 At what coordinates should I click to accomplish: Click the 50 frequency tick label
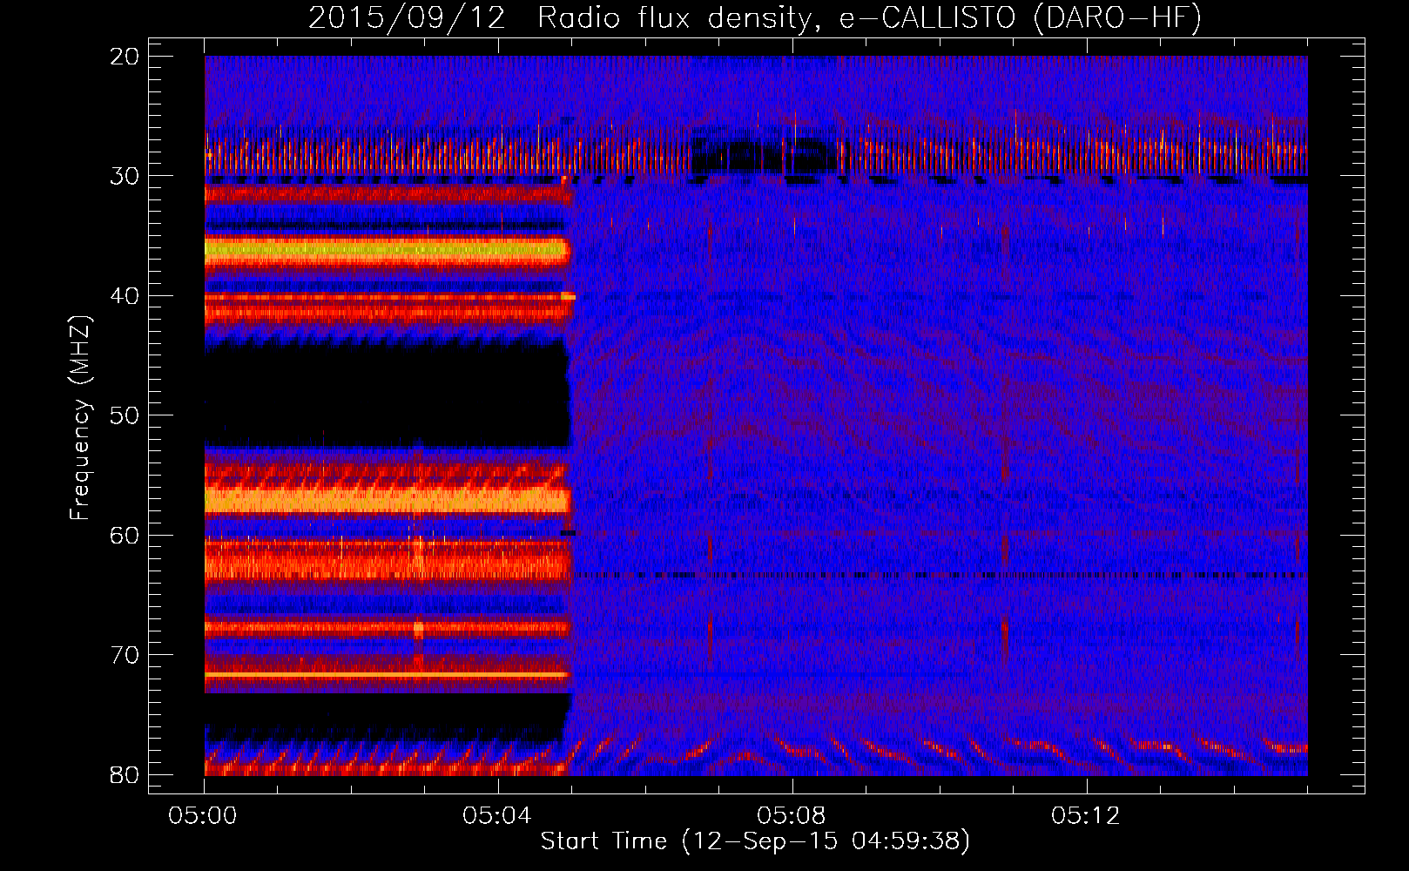tap(125, 415)
